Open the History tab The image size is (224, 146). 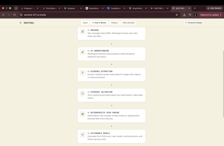click(x=115, y=23)
